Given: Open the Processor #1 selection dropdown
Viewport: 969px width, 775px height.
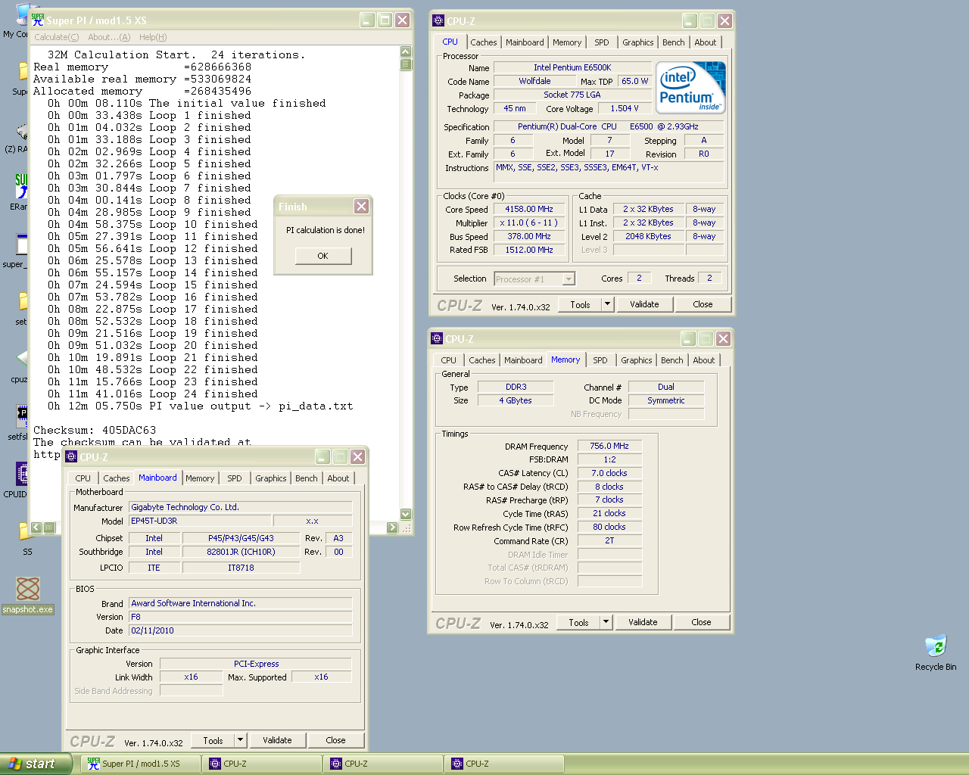Looking at the screenshot, I should [534, 279].
